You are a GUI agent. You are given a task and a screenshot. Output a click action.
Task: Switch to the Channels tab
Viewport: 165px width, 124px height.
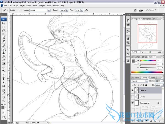pyautogui.click(x=136, y=78)
